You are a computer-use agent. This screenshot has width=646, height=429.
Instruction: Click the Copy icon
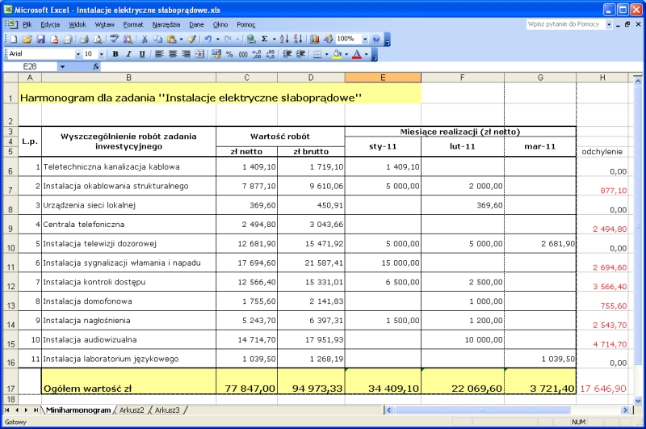157,39
